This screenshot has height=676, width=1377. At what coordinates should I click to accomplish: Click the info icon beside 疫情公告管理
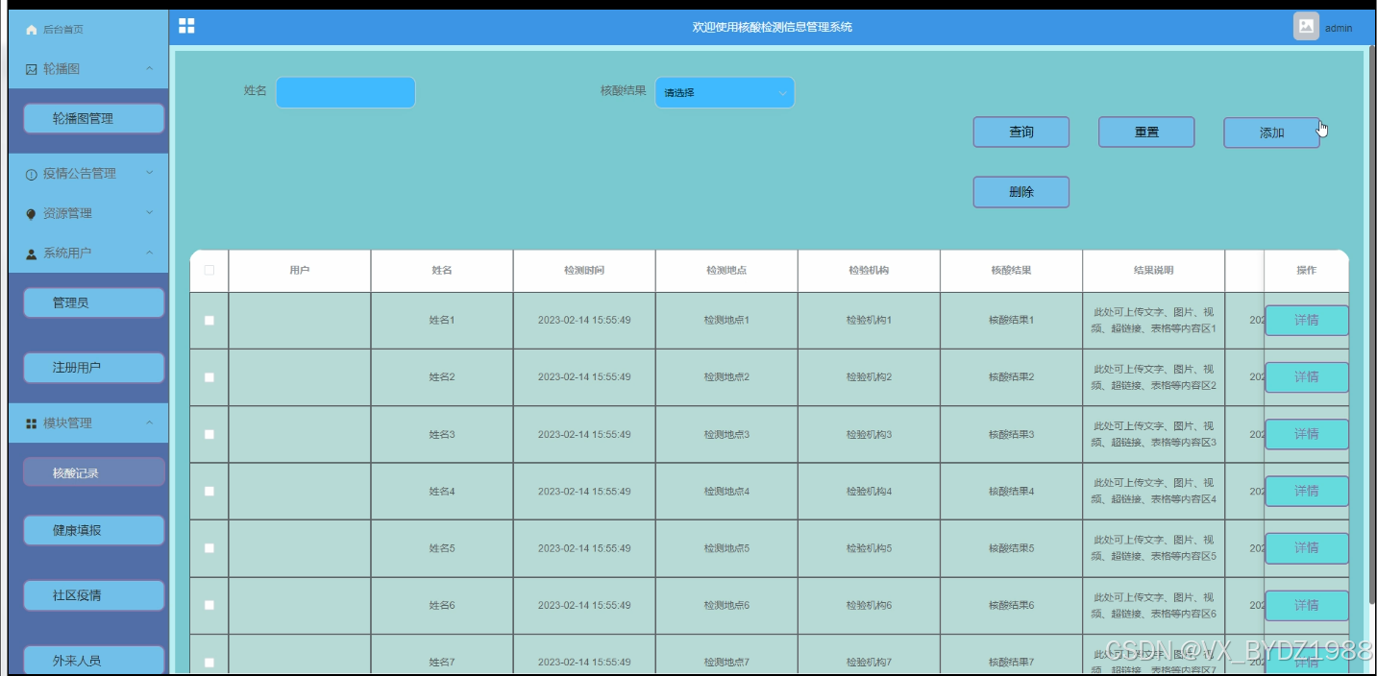[31, 174]
